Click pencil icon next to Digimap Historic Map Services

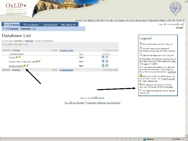pos(39,61)
